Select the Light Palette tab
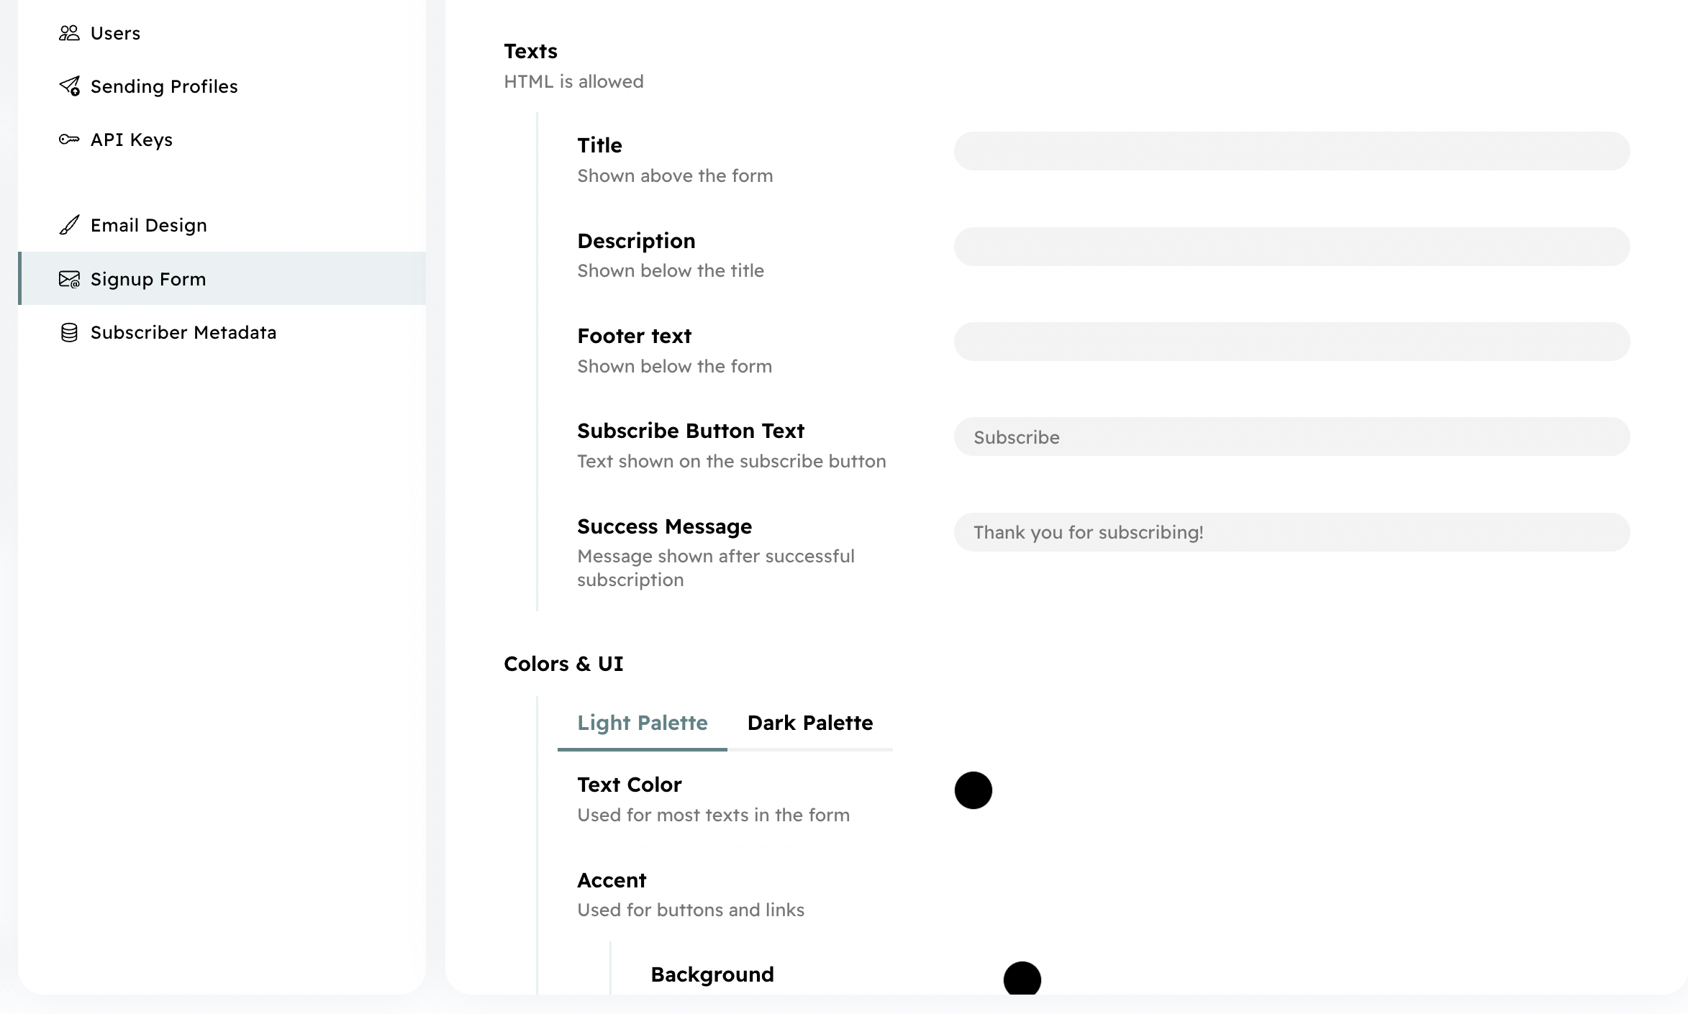1688x1014 pixels. [642, 723]
